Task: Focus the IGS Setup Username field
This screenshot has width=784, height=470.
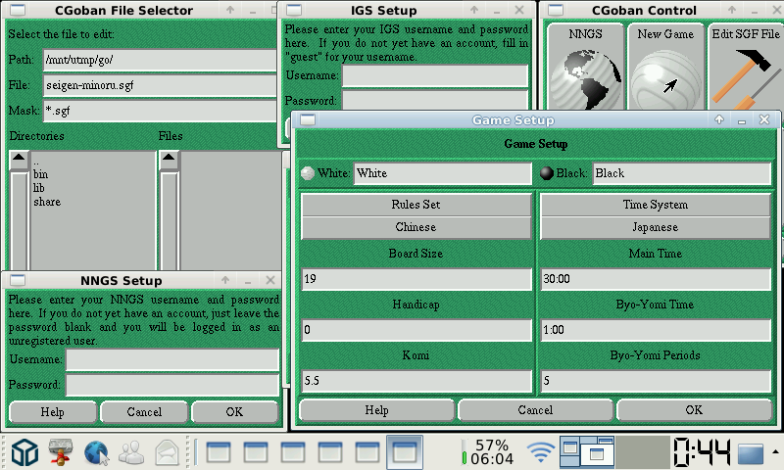Action: point(434,75)
